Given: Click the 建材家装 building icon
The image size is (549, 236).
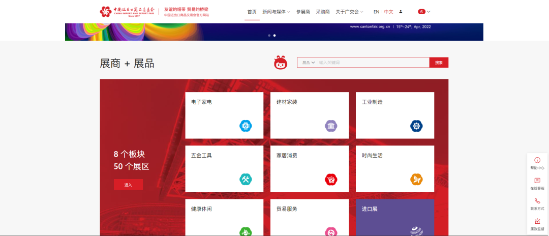Looking at the screenshot, I should click(x=331, y=126).
